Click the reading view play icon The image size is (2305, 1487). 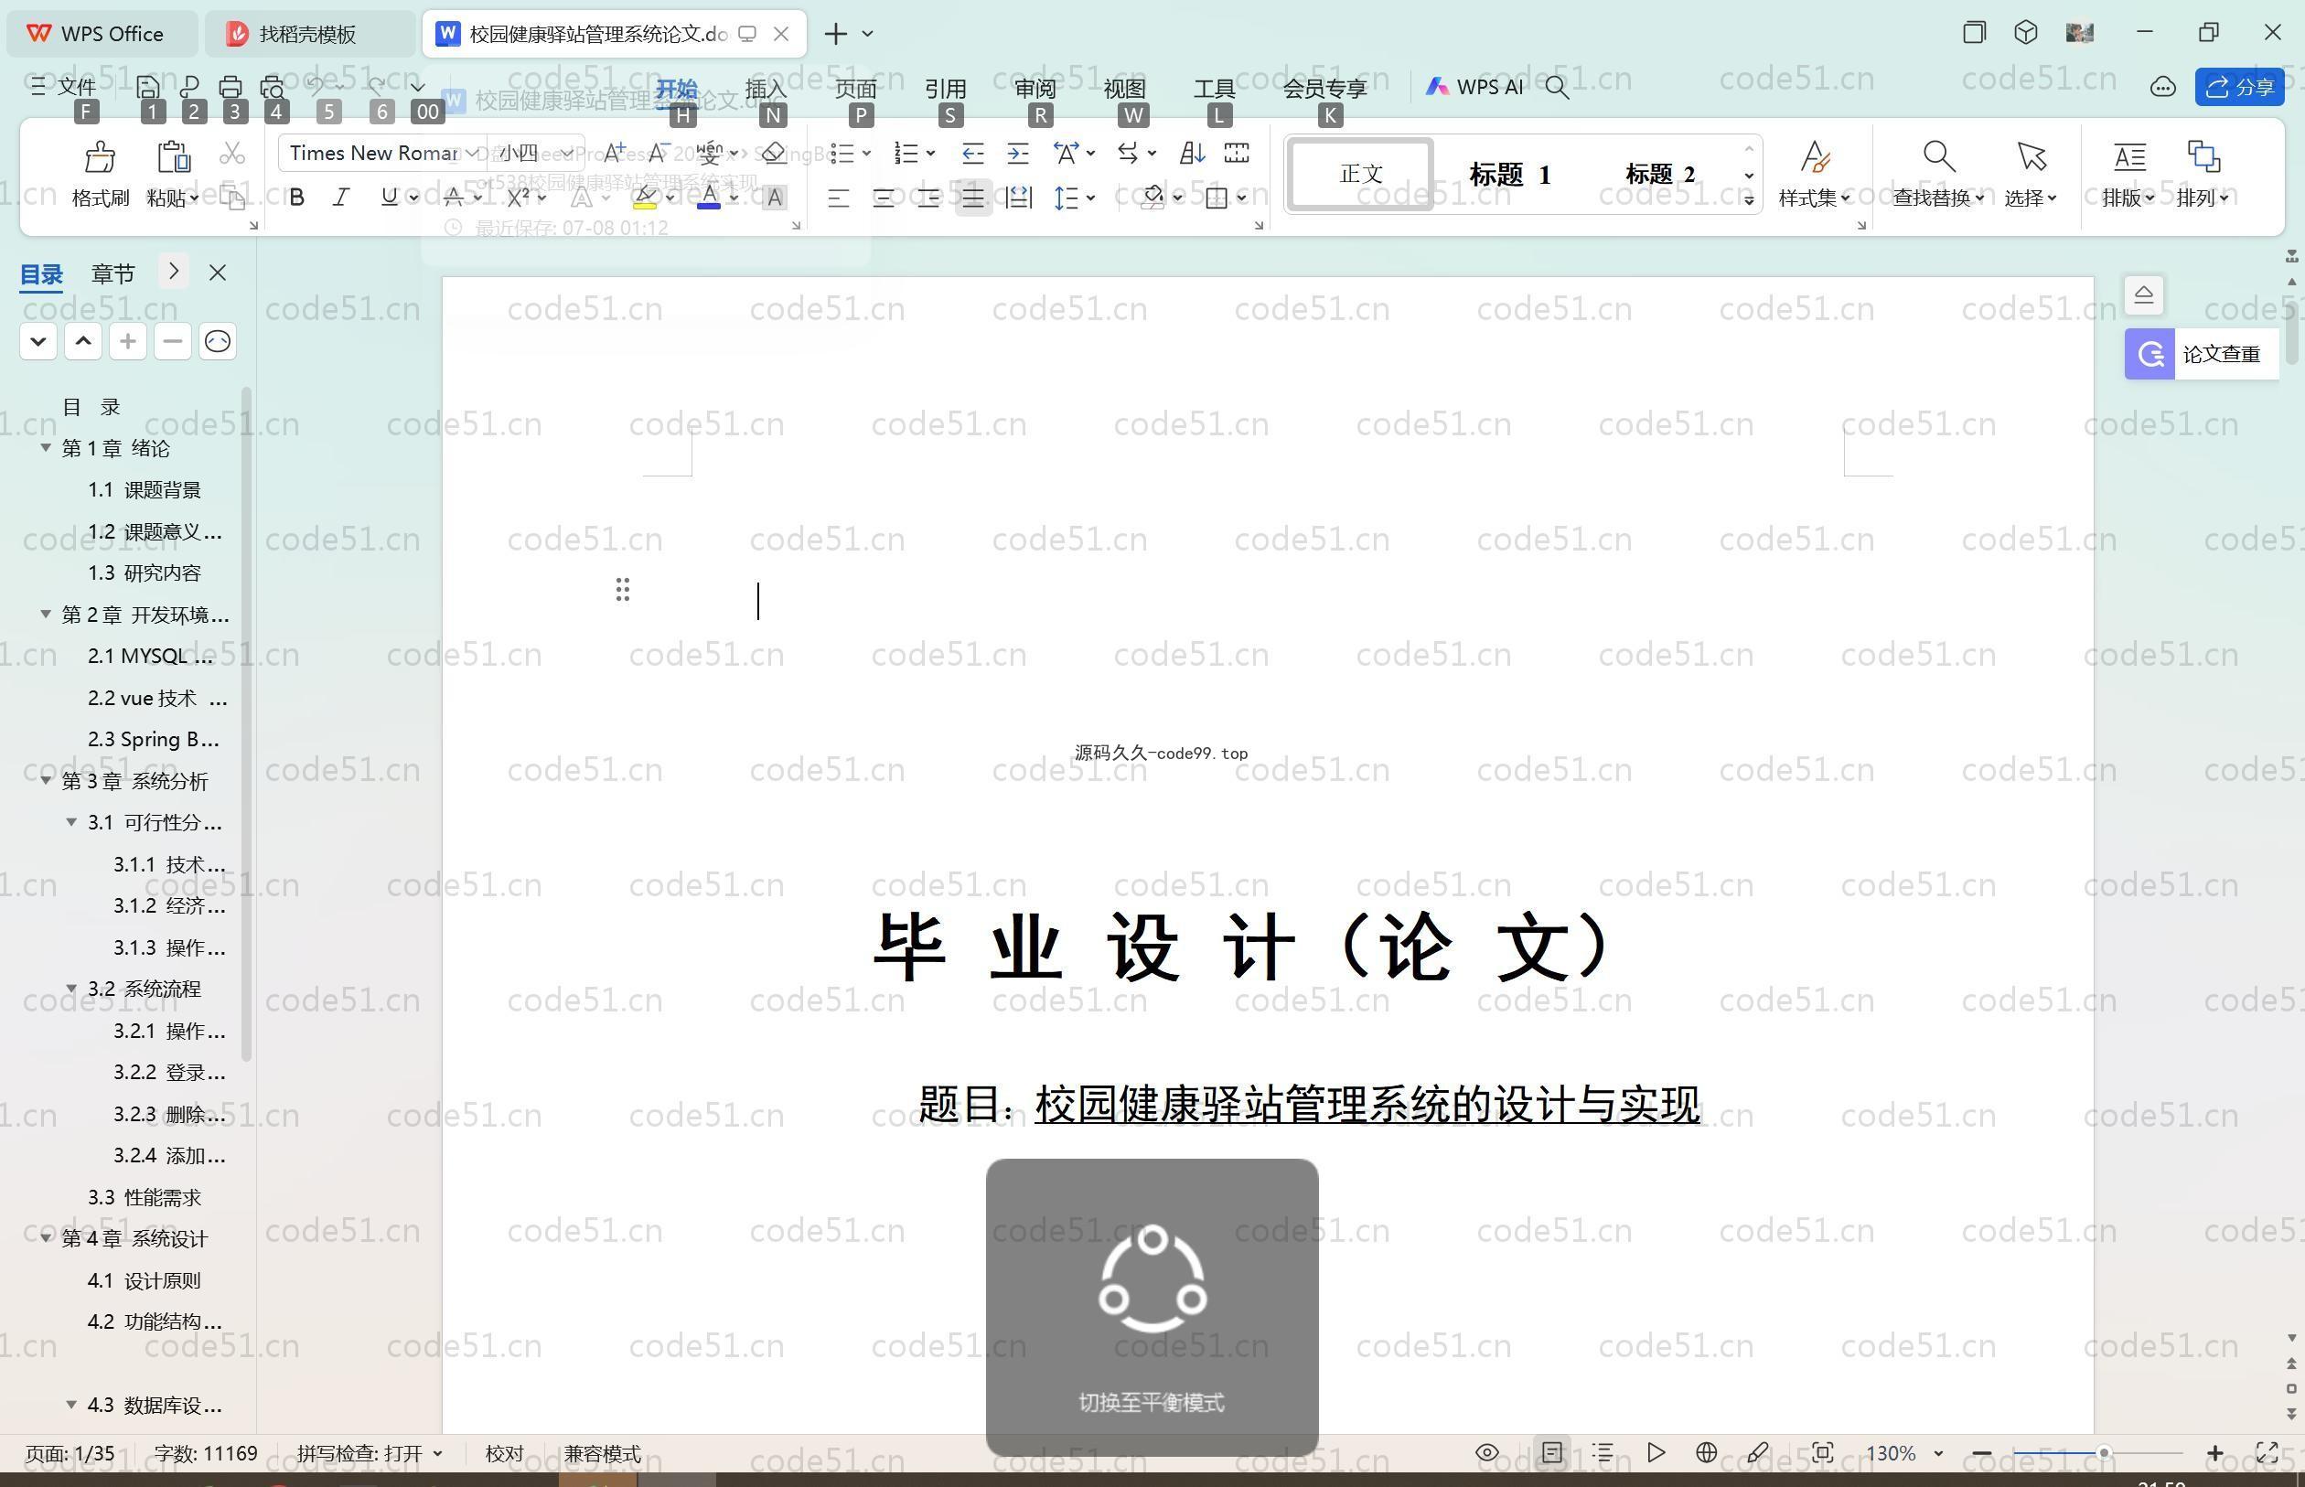click(1656, 1452)
